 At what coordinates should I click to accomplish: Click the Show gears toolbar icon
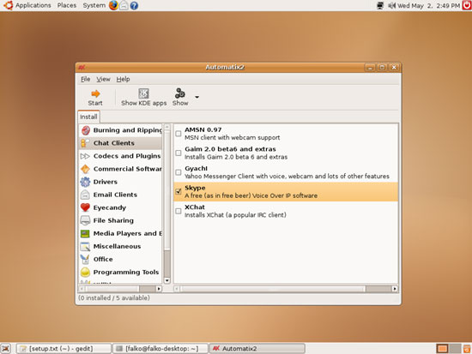coord(180,93)
